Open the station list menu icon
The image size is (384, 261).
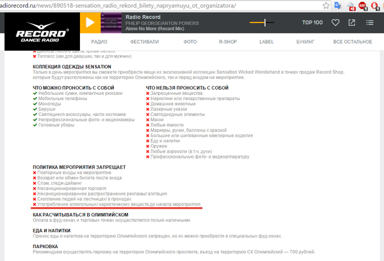(370, 22)
